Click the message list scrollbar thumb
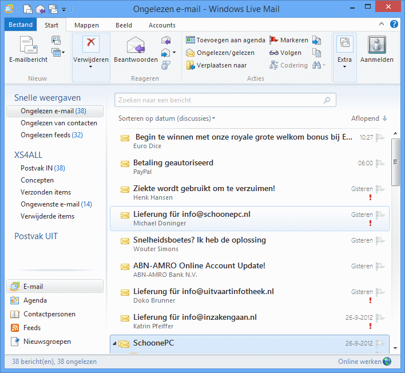 395,162
